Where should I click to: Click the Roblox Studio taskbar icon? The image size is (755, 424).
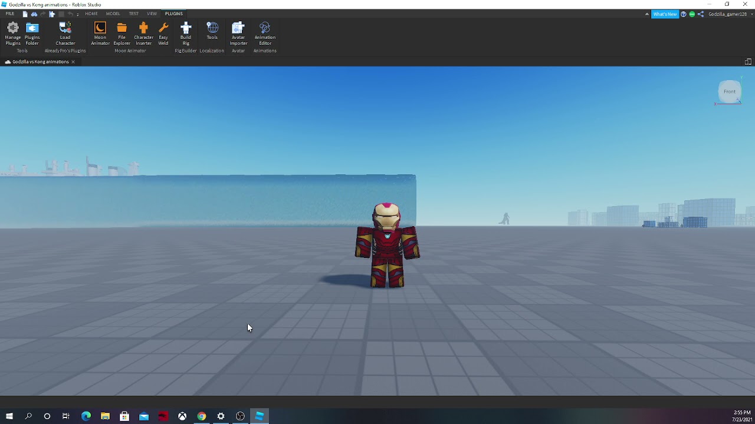tap(260, 416)
